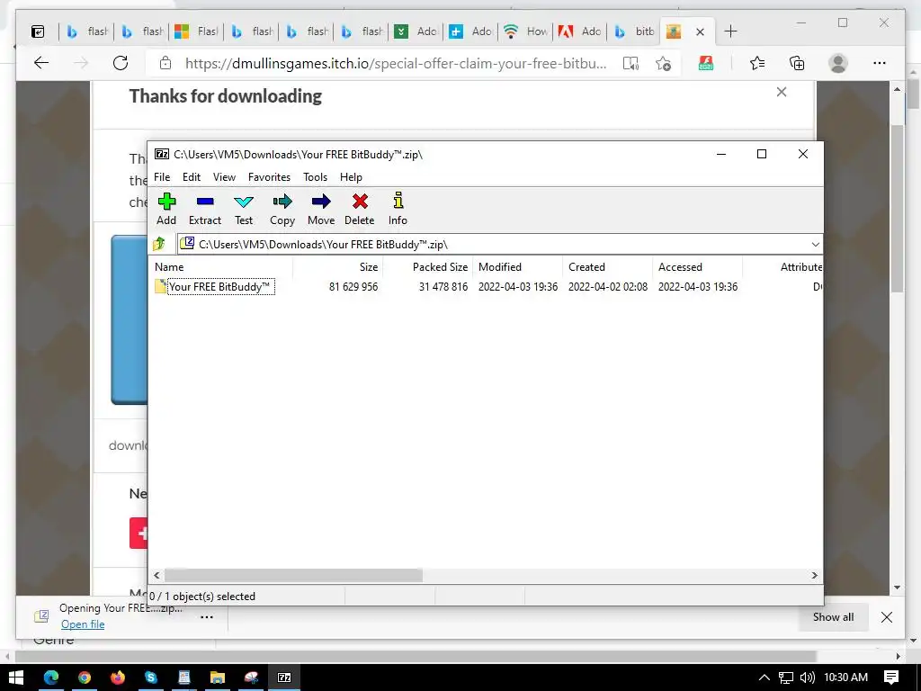Open the Favorites list icon in Edge
The height and width of the screenshot is (691, 921).
point(757,63)
